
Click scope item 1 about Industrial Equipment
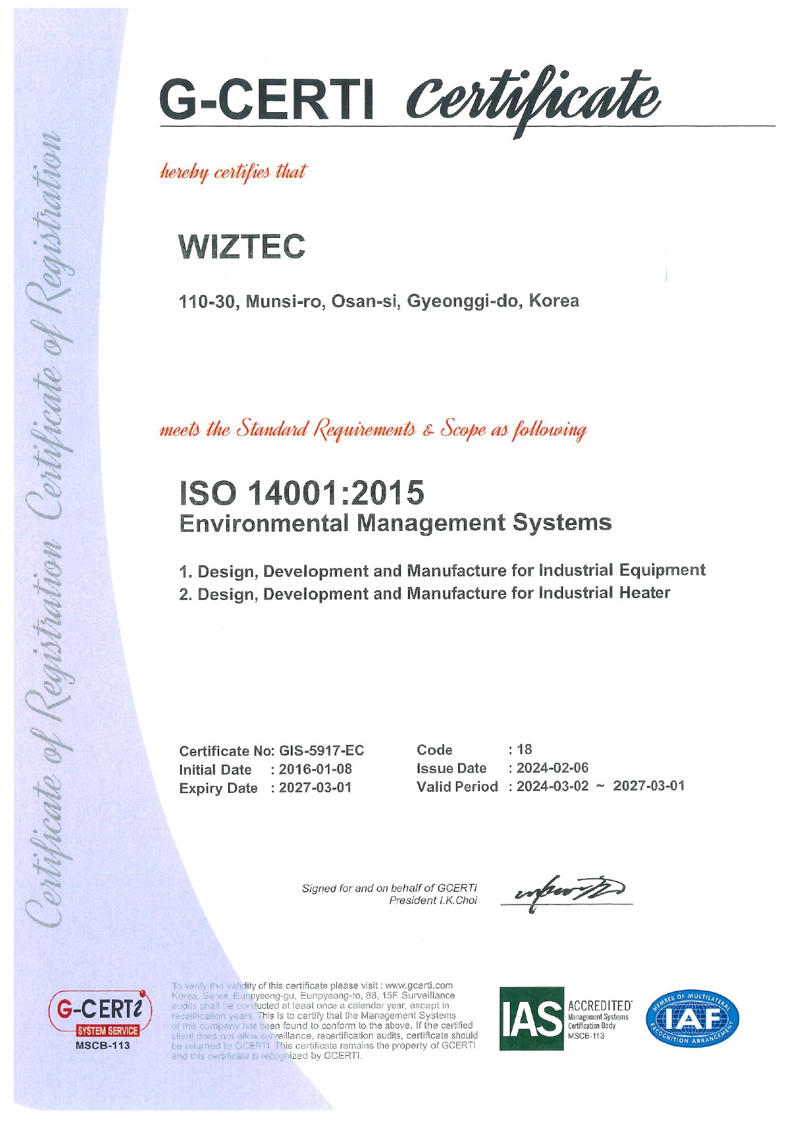coord(442,571)
